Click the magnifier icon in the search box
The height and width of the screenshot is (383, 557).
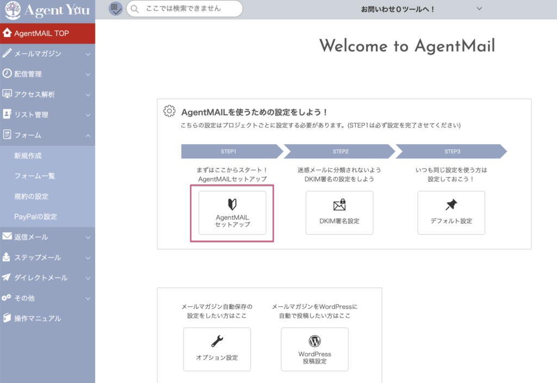135,9
